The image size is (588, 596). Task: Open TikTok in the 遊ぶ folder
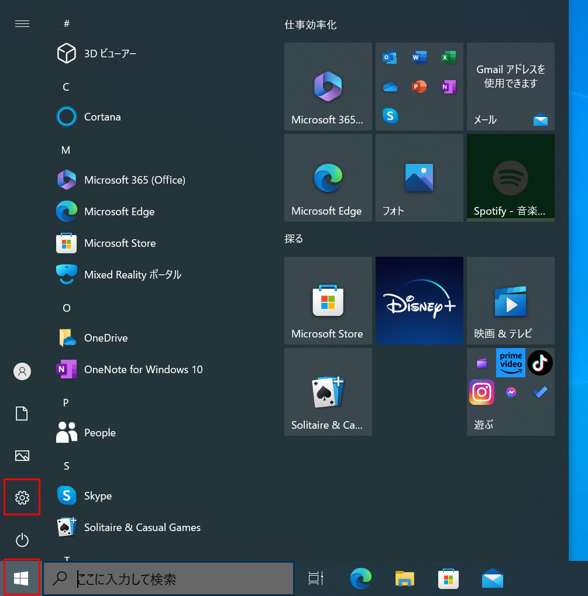pos(540,363)
